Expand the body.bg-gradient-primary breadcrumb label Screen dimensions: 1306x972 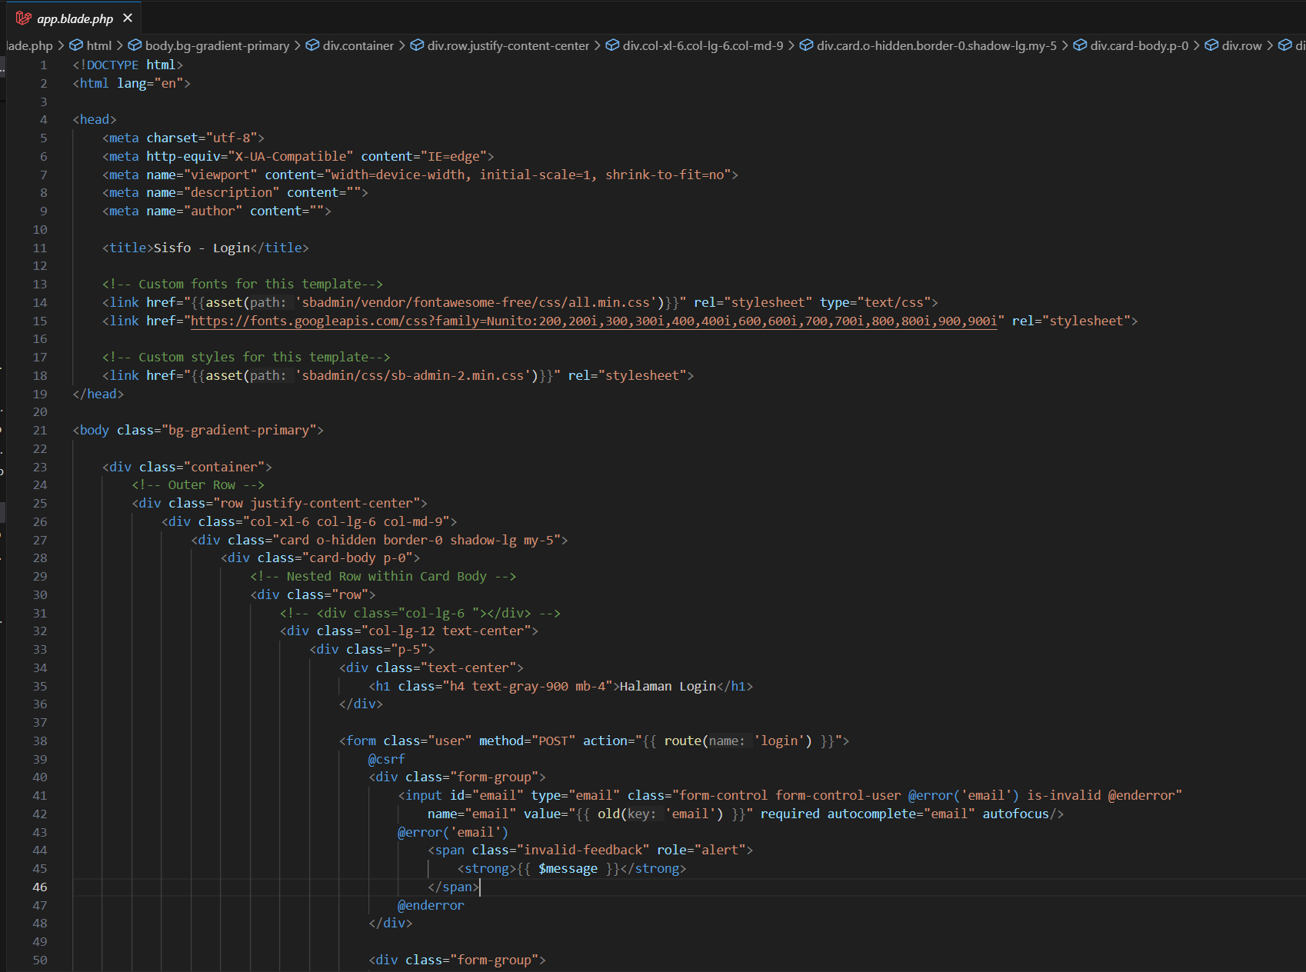217,45
